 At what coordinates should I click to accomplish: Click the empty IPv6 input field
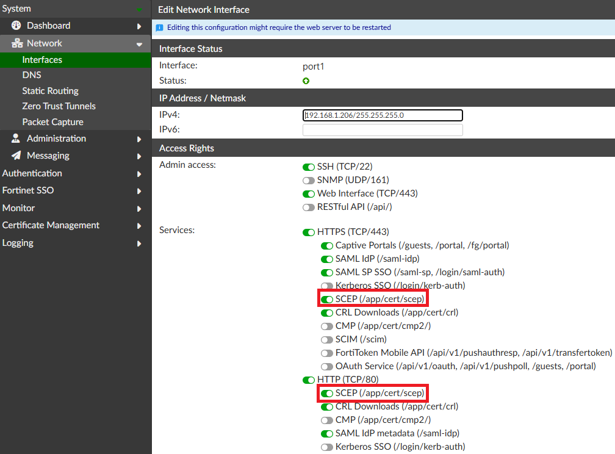(383, 130)
